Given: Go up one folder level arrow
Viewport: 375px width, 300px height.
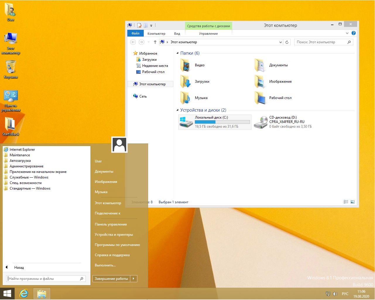Looking at the screenshot, I should coord(155,42).
